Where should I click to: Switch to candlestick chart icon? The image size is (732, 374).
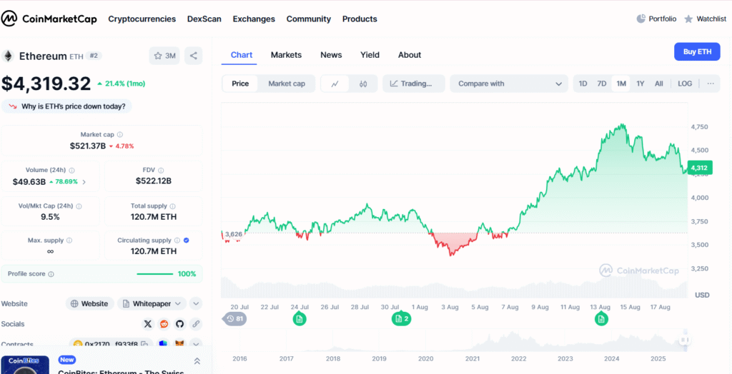[x=363, y=84]
